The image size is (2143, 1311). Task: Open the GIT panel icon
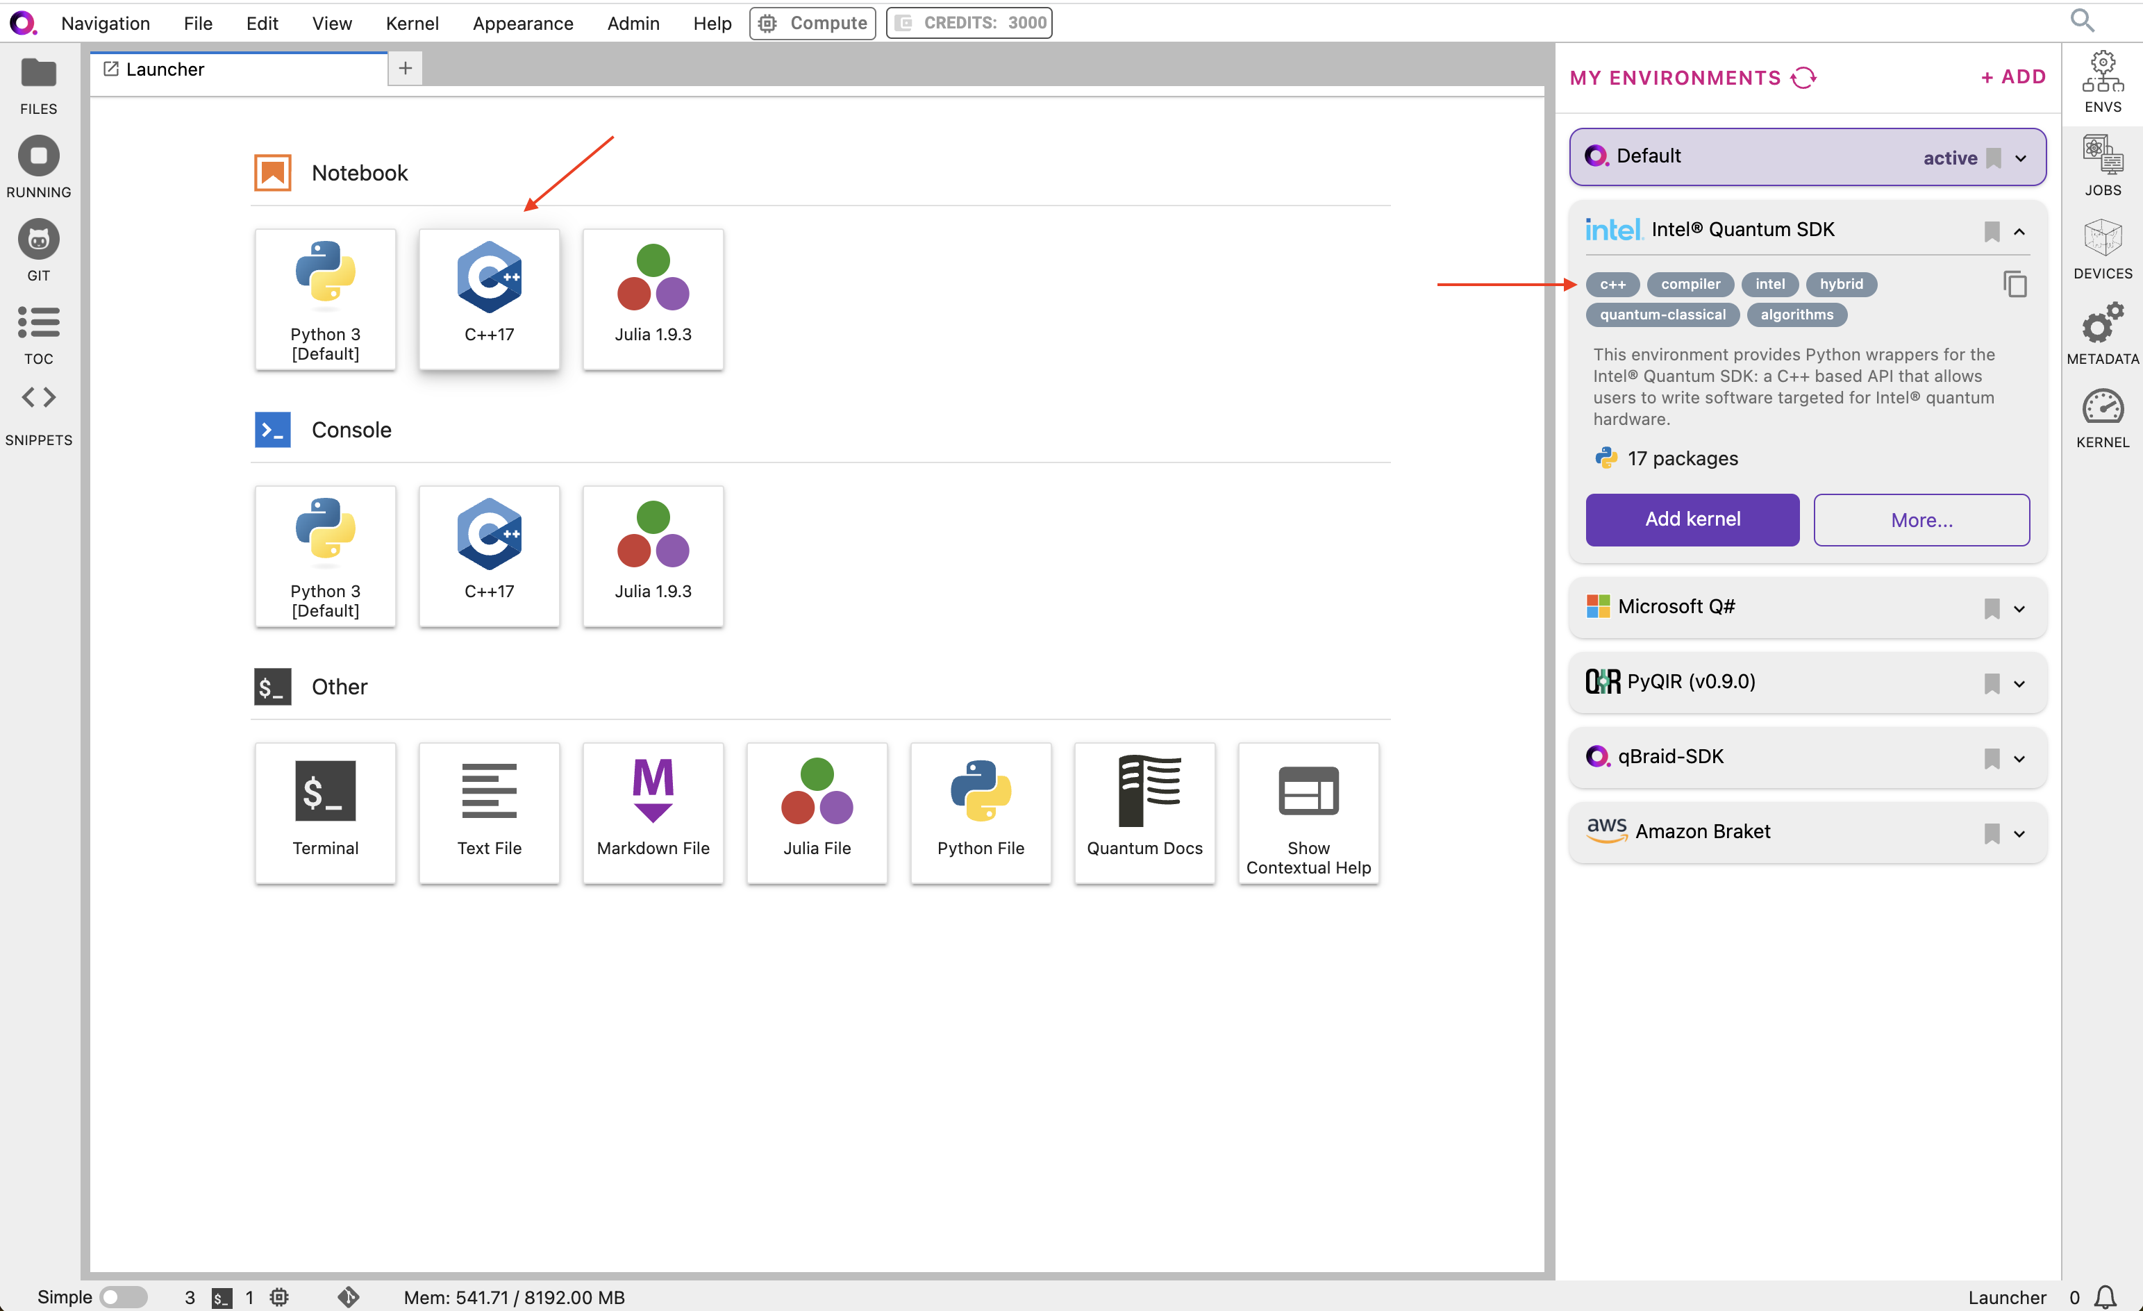point(38,251)
